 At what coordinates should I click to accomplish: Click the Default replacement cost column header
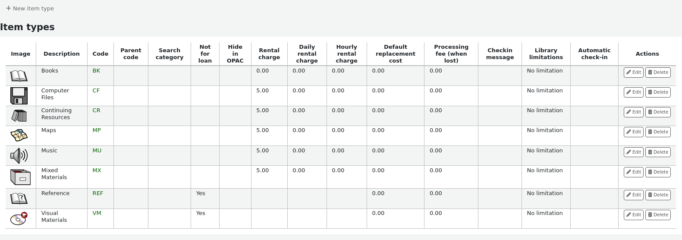tap(396, 54)
